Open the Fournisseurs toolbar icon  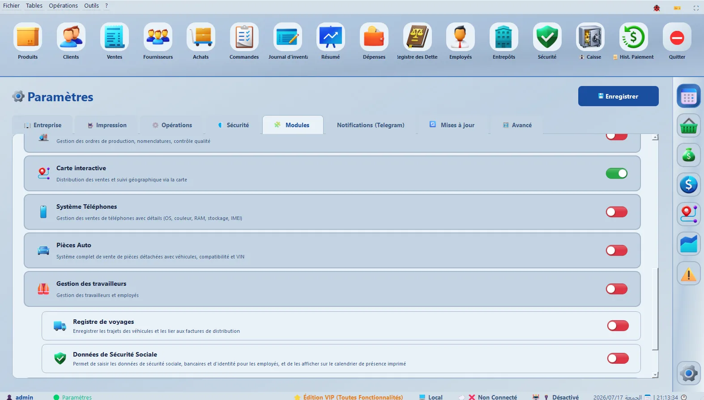point(158,37)
